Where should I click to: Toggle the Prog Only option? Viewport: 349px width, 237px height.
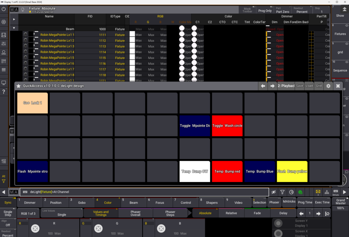pos(265,11)
